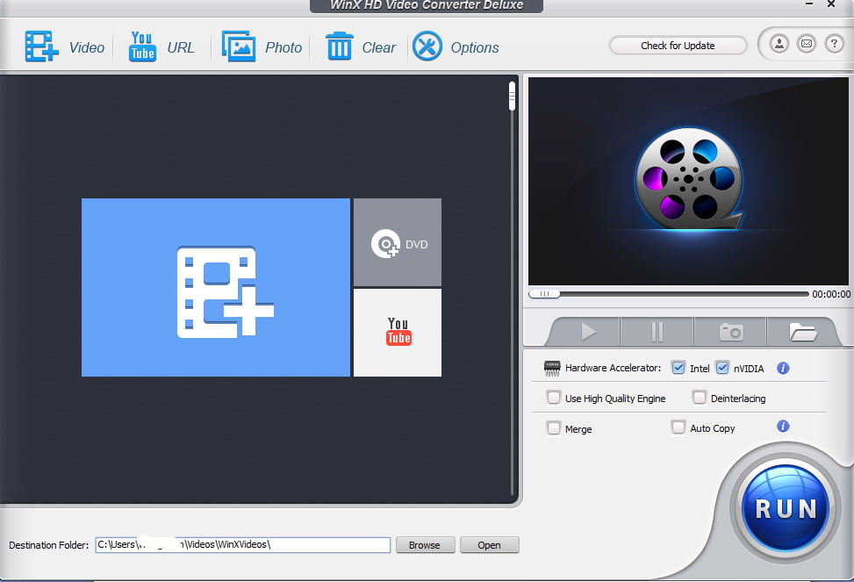Click the Clear toolbar label
Image resolution: width=854 pixels, height=582 pixels.
[x=378, y=48]
